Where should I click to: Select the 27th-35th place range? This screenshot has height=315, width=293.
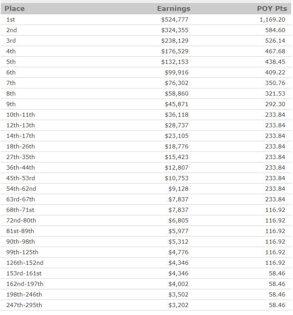20,157
